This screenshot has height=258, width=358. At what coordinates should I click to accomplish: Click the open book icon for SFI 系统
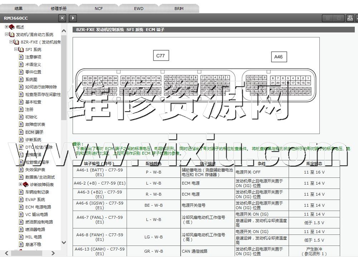coord(21,50)
